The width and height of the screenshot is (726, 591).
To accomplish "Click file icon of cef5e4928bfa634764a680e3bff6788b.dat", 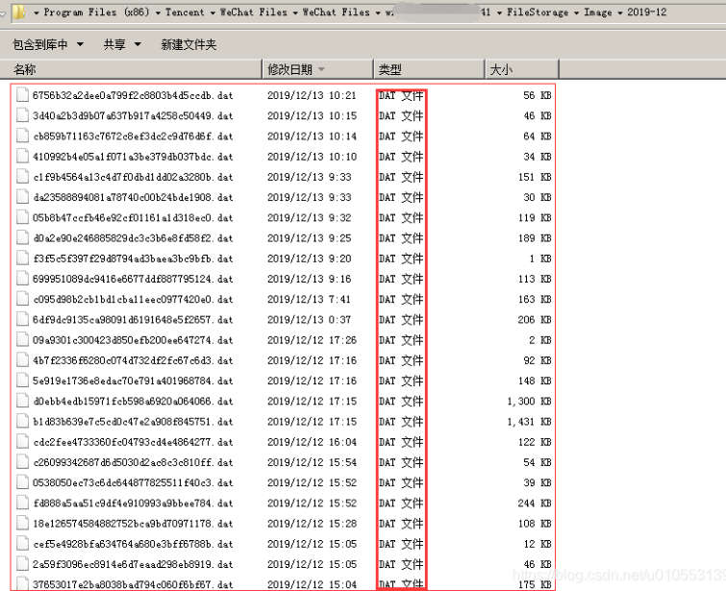I will (22, 543).
